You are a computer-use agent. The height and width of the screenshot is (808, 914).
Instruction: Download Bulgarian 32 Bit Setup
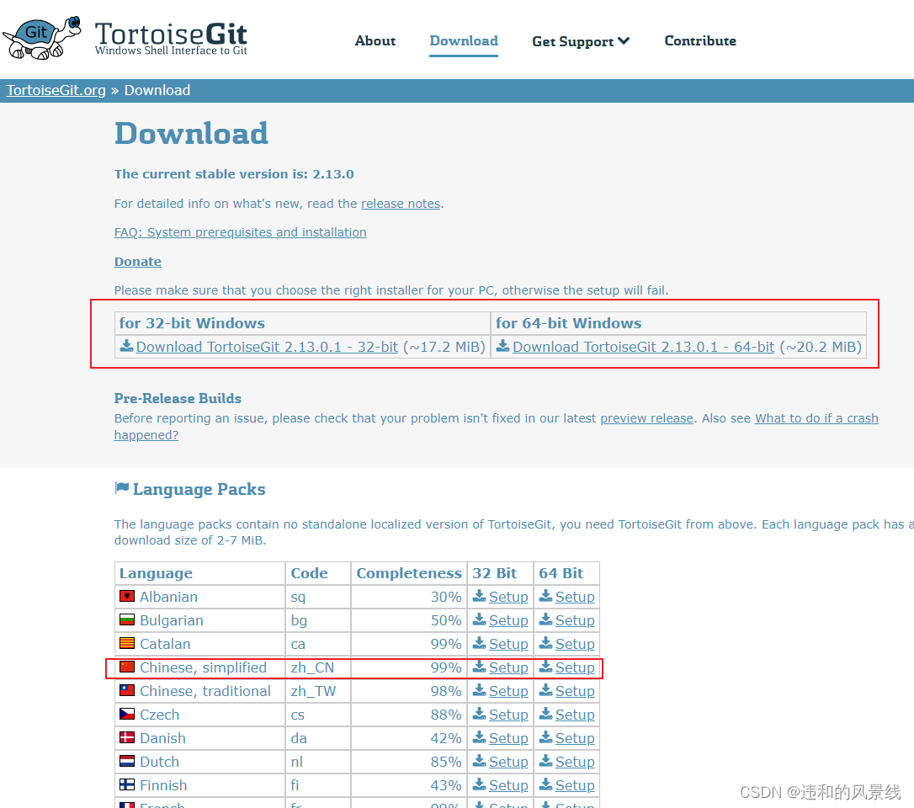(x=508, y=620)
